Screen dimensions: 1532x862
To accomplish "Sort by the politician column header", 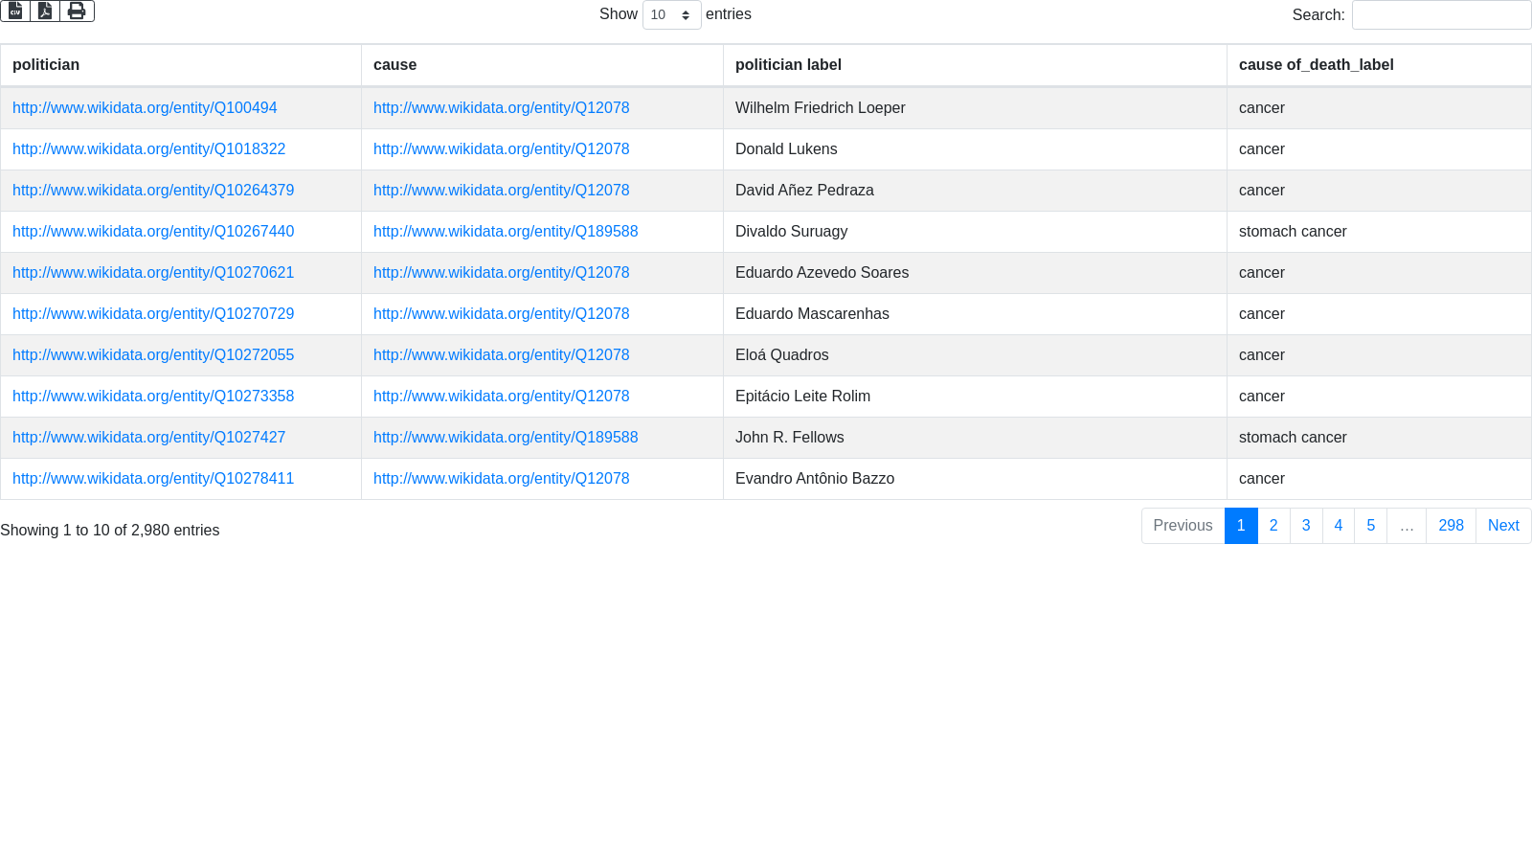I will pos(181,65).
